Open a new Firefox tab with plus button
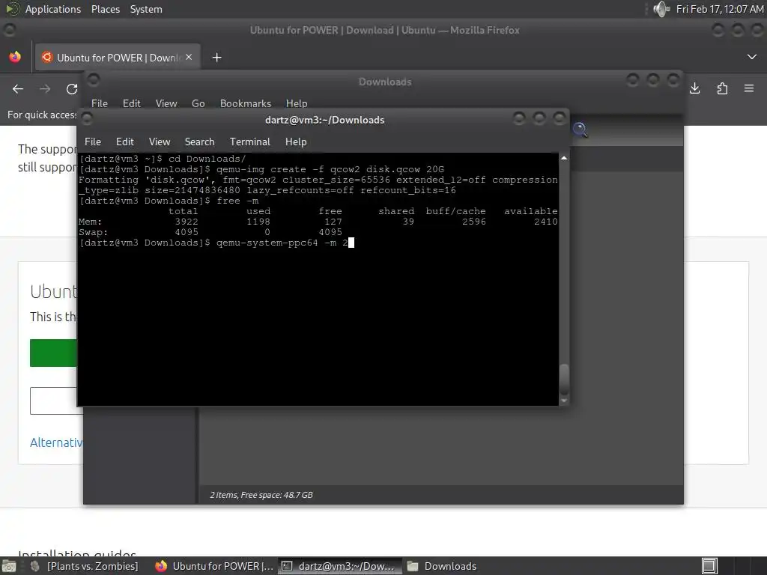 point(216,58)
